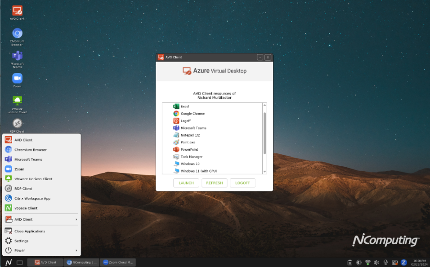Click the show desktop taskbar icon
Image resolution: width=430 pixels, height=267 pixels.
pos(20,263)
